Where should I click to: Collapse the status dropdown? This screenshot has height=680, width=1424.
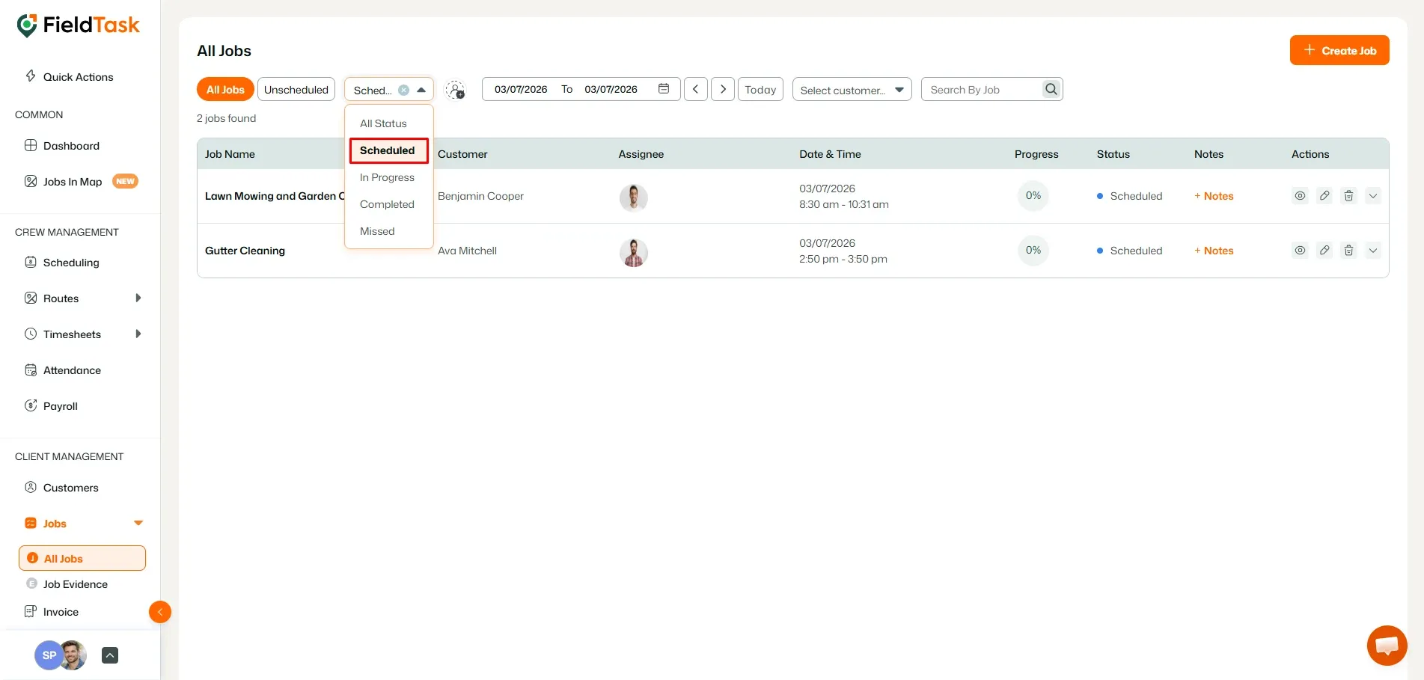click(x=421, y=90)
